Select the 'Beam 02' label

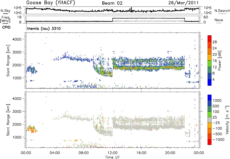point(112,3)
